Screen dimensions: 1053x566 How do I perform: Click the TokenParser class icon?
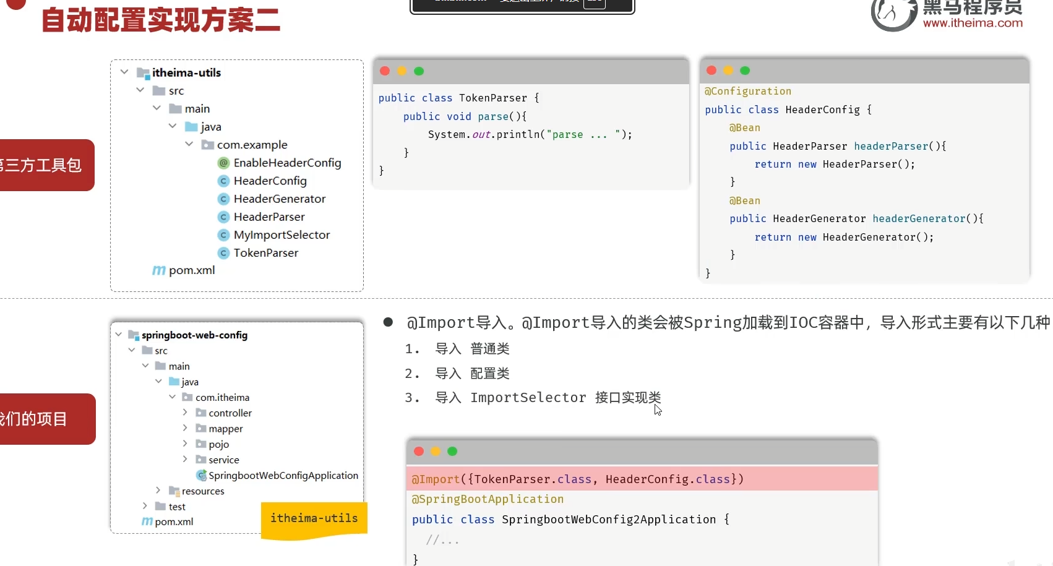[224, 253]
